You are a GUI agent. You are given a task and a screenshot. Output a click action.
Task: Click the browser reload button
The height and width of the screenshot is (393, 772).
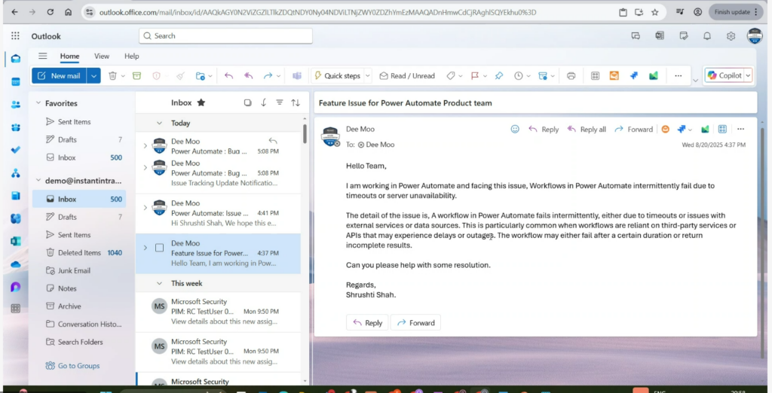point(51,12)
